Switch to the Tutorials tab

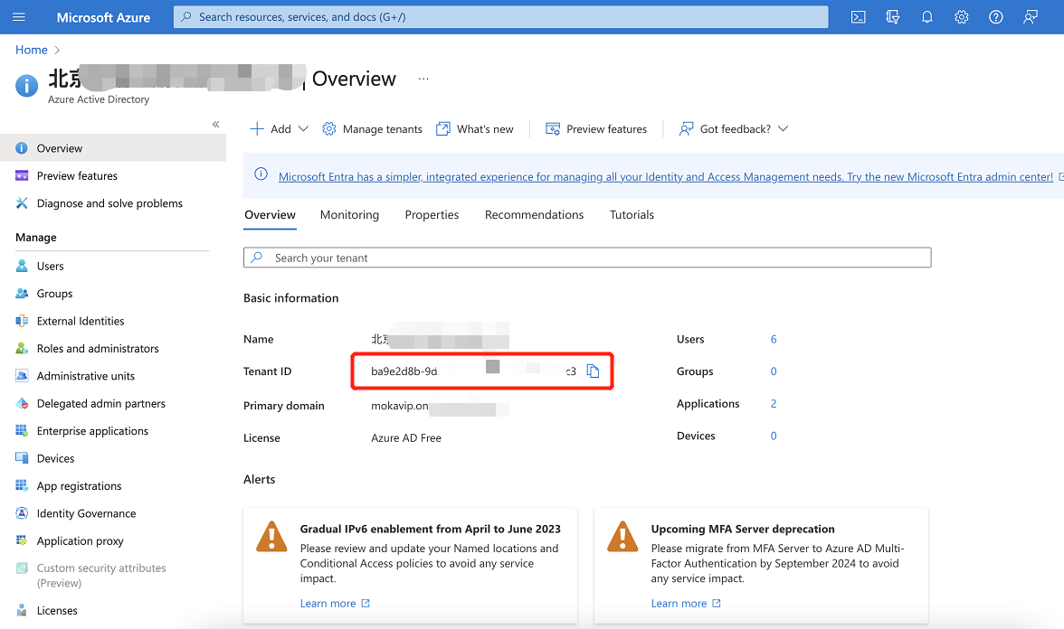(632, 215)
